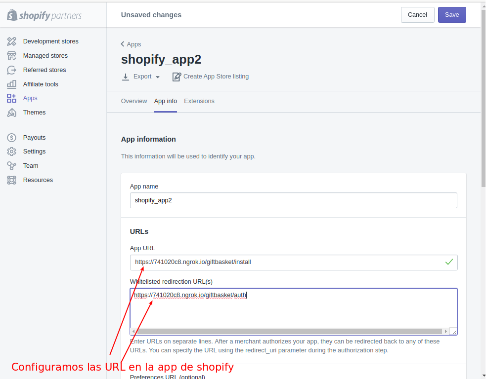Click the Payouts dollar icon
486x379 pixels.
(x=11, y=137)
